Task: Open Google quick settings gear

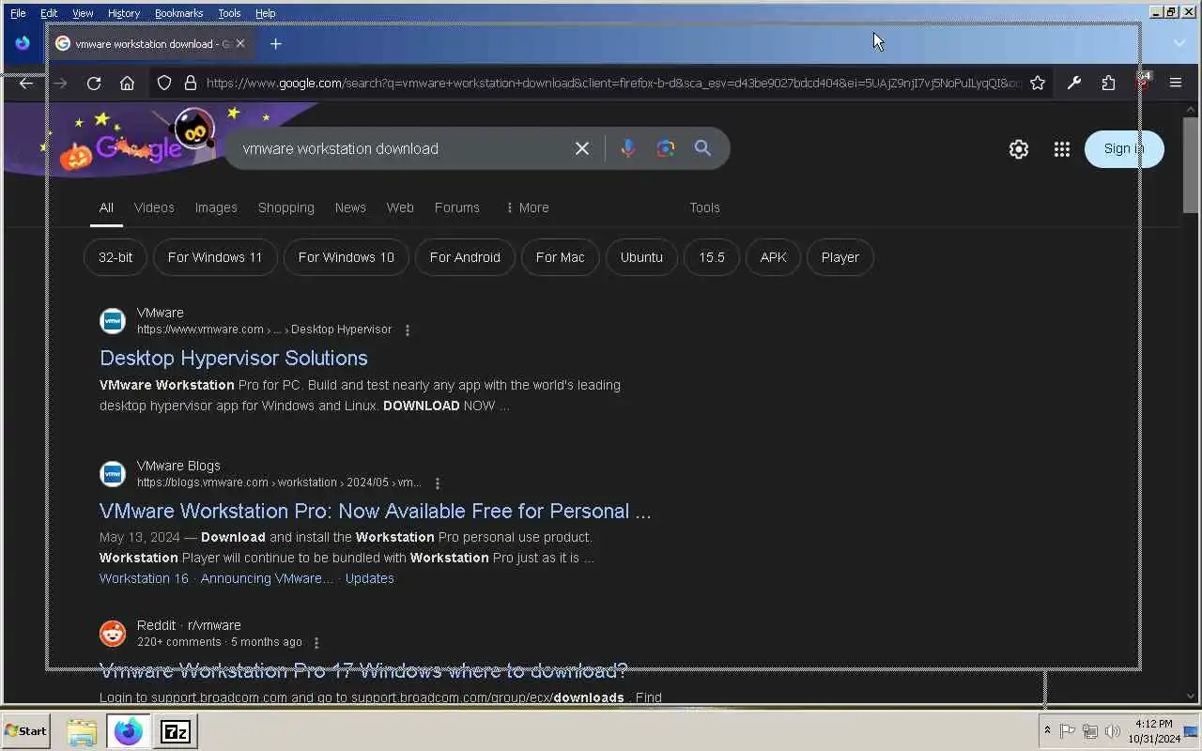Action: [x=1019, y=149]
